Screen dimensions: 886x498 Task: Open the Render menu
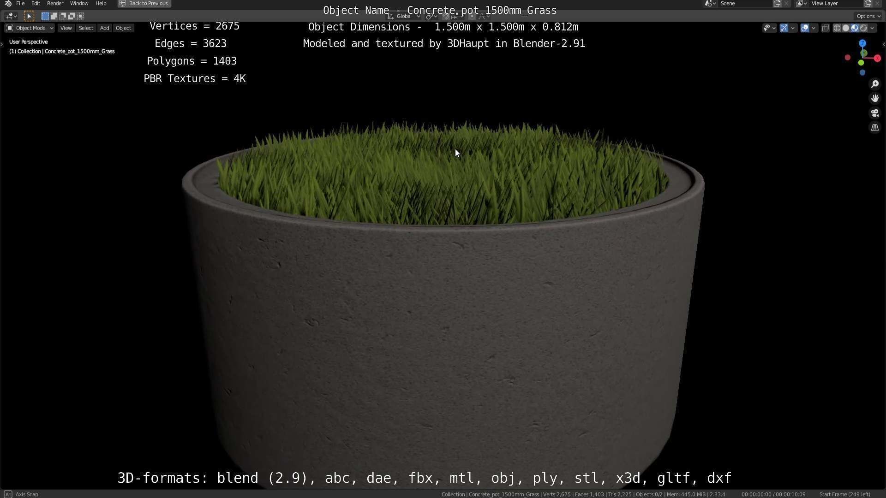[55, 3]
